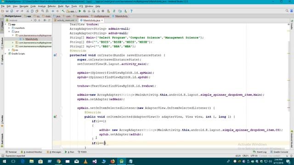Toggle the Favorites side panel tab
Screen dimensions: 294x165
[2, 121]
